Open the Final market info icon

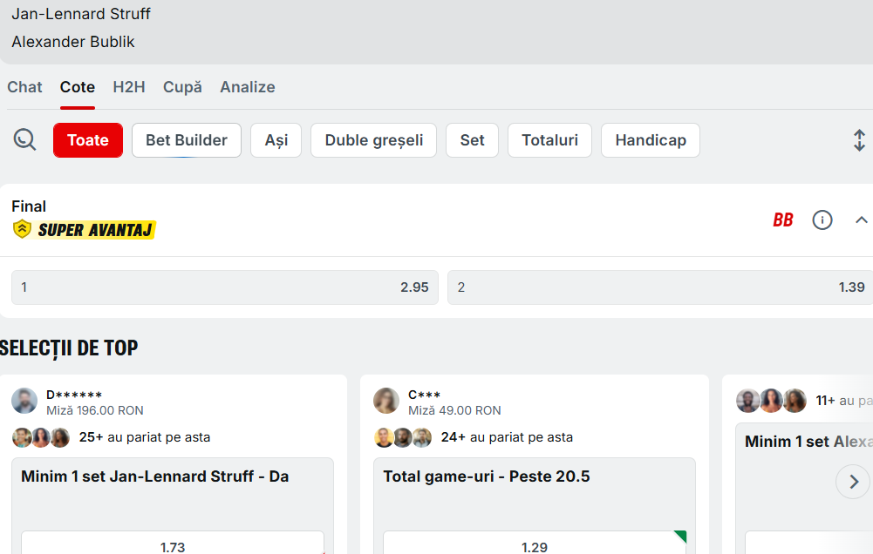click(822, 220)
